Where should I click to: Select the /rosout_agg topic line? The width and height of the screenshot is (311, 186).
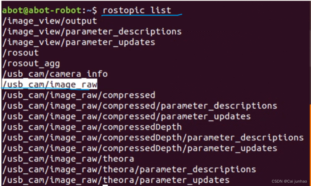31,63
